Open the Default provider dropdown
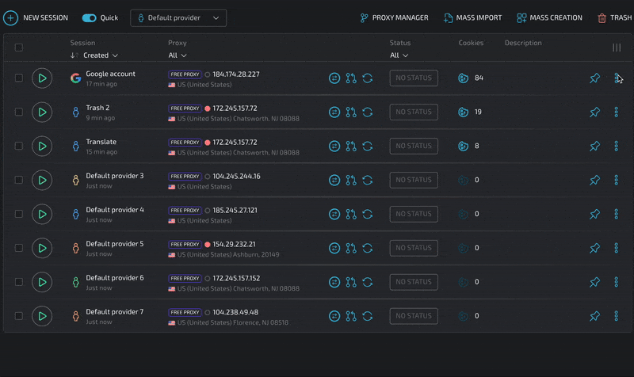The width and height of the screenshot is (634, 377). click(x=178, y=17)
